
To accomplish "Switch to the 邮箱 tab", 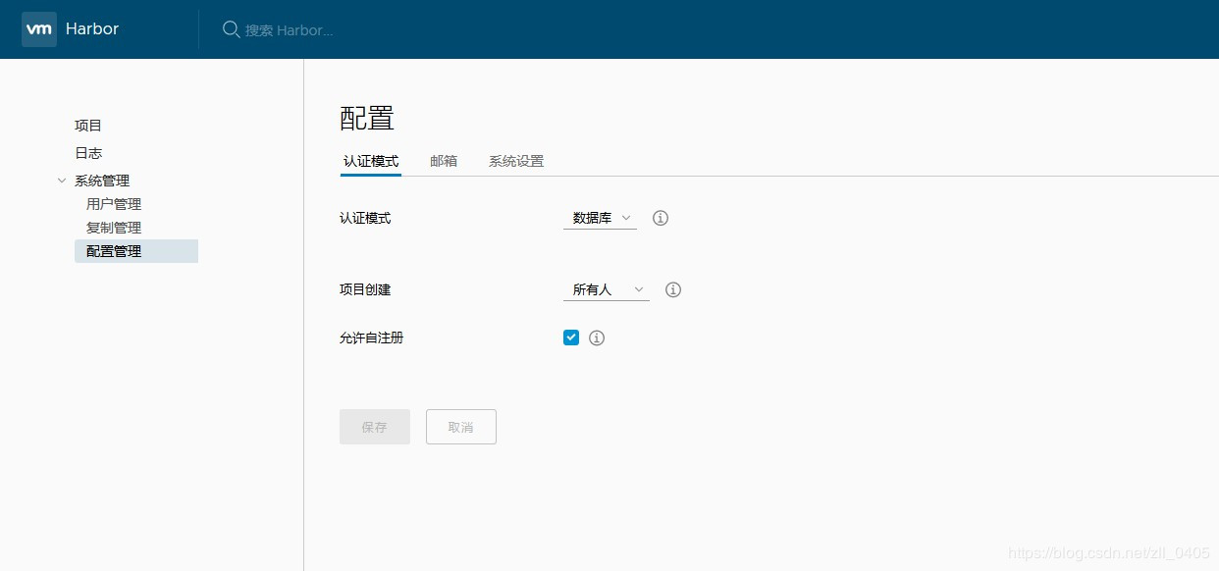I will point(444,161).
